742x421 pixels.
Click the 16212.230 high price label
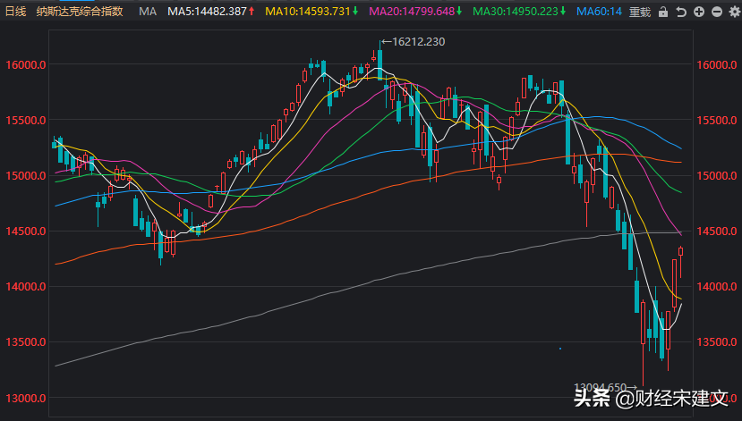pyautogui.click(x=418, y=42)
